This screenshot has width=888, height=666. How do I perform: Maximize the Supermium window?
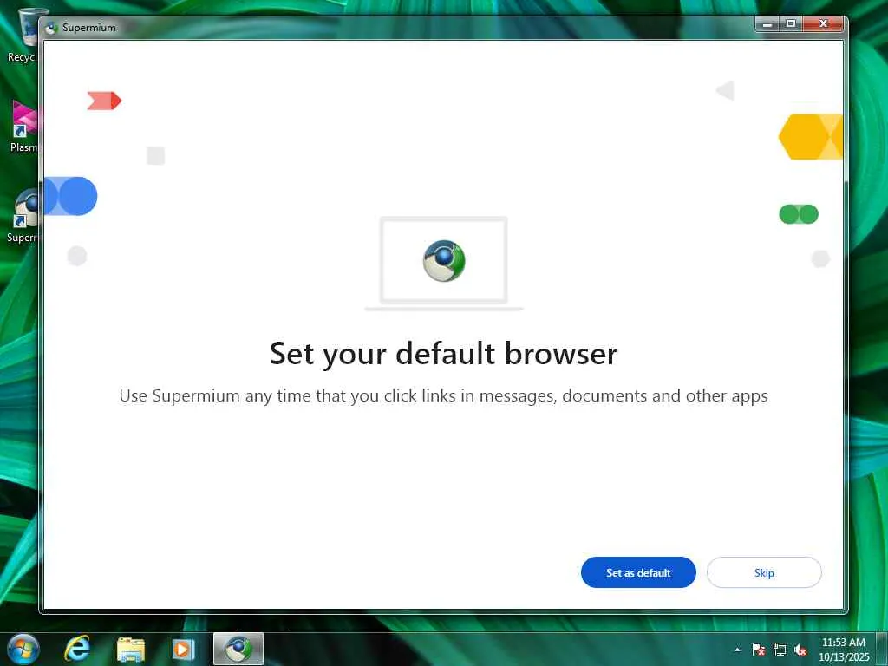tap(791, 23)
